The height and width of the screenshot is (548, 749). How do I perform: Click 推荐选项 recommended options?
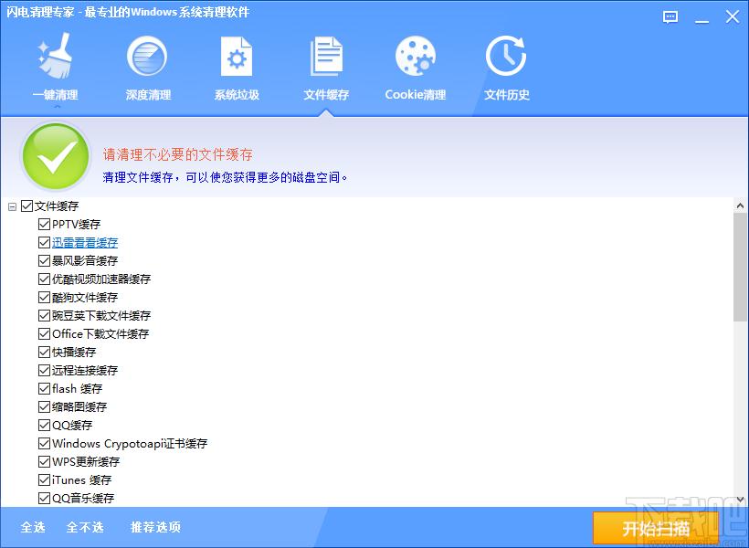pos(155,527)
